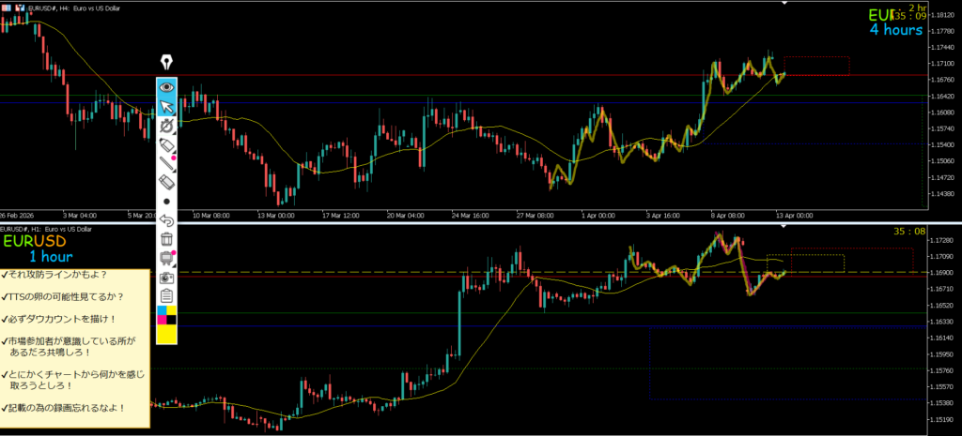Image resolution: width=962 pixels, height=436 pixels.
Task: Take a screenshot with the camera icon
Action: coord(166,278)
